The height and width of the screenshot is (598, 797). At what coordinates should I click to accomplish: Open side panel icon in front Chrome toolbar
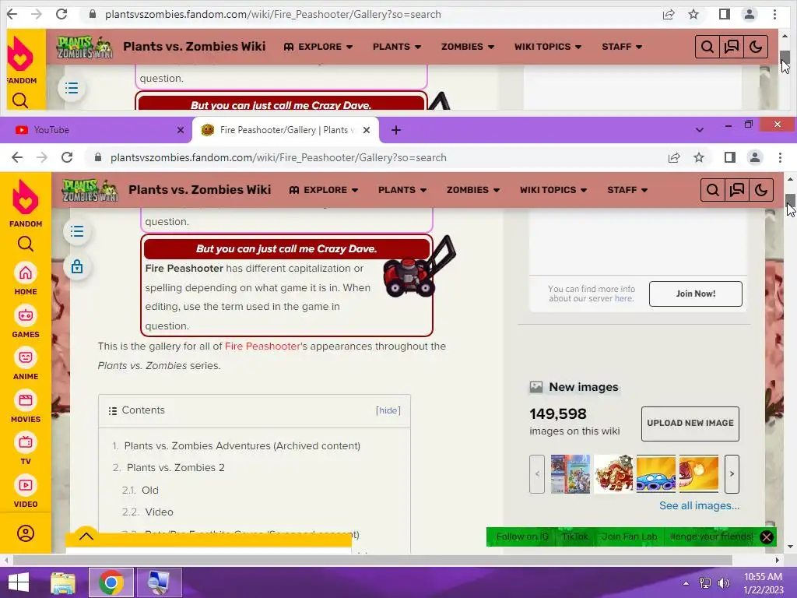[x=730, y=157]
